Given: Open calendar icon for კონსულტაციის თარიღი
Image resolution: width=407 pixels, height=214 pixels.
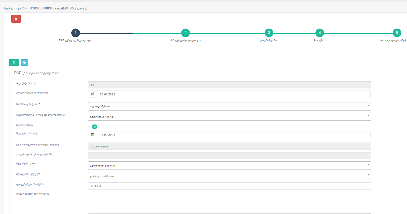Looking at the screenshot, I should point(93,94).
